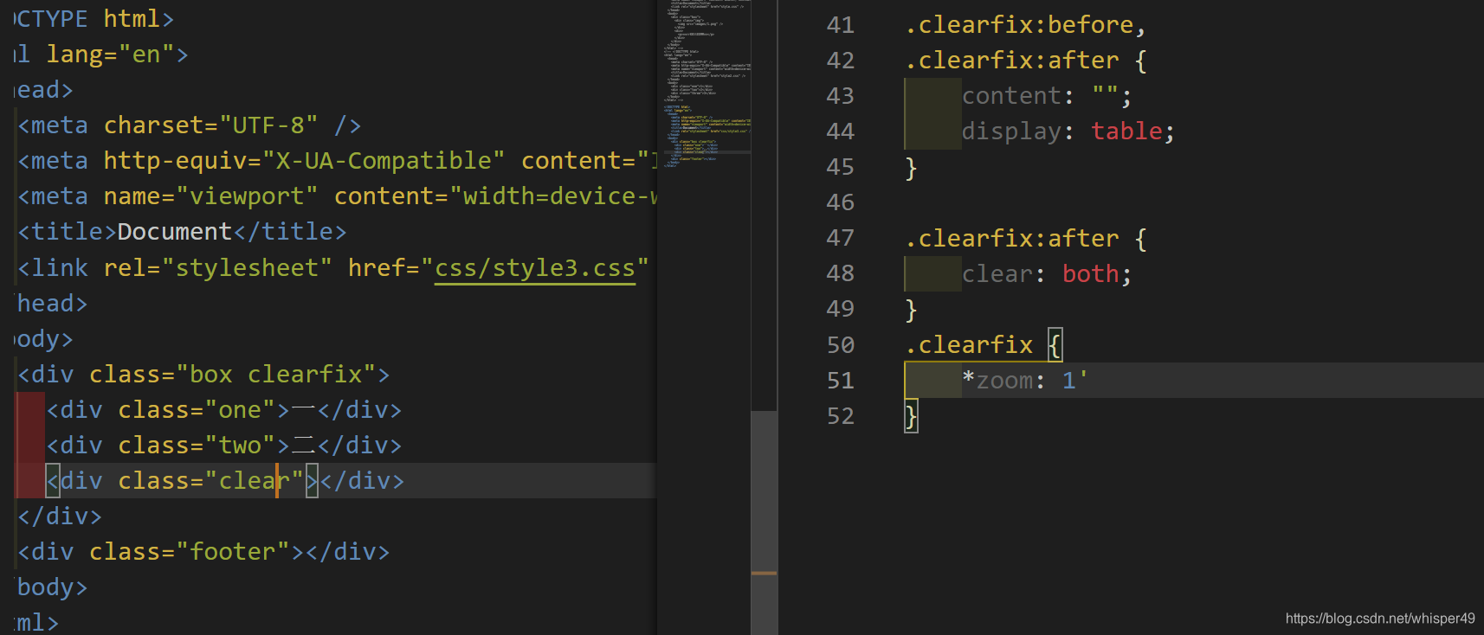Click the "clear" class value text

pos(254,481)
